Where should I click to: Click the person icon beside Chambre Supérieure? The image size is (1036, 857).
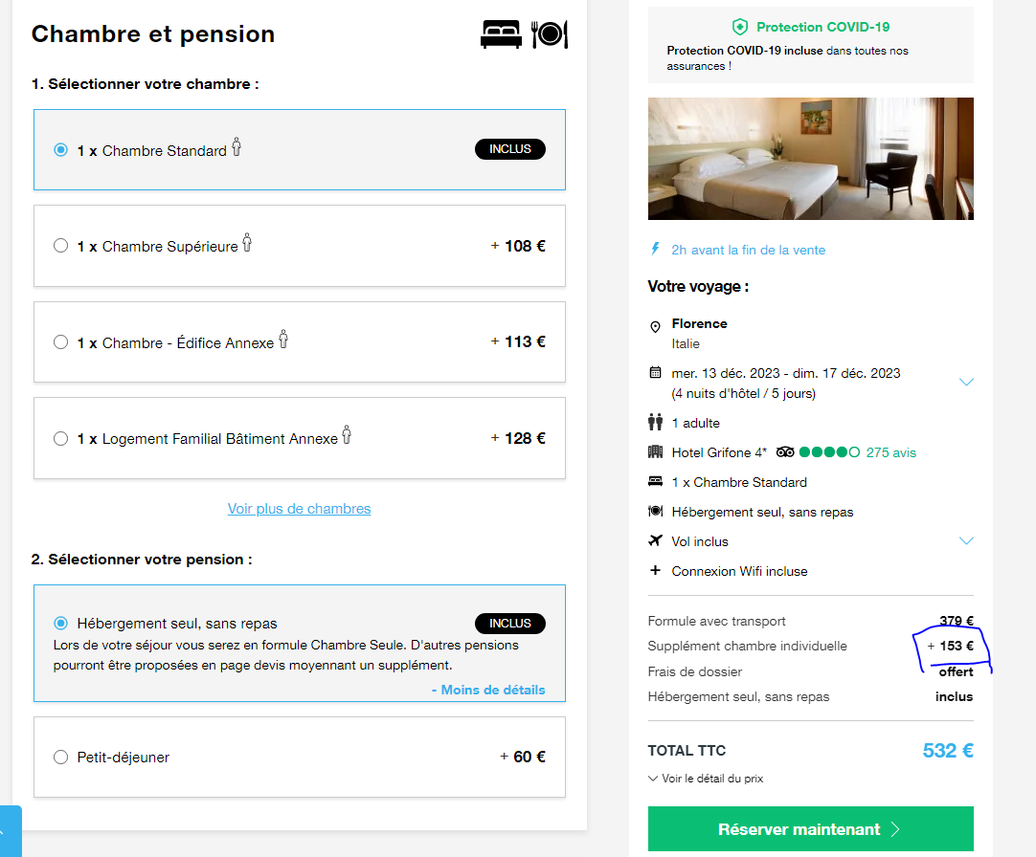tap(247, 243)
